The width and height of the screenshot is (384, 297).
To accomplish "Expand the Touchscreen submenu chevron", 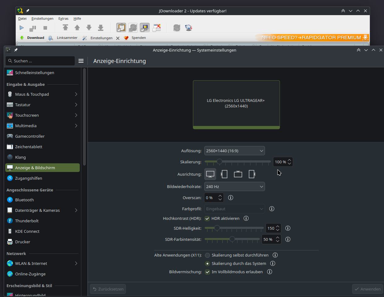I will (x=76, y=115).
